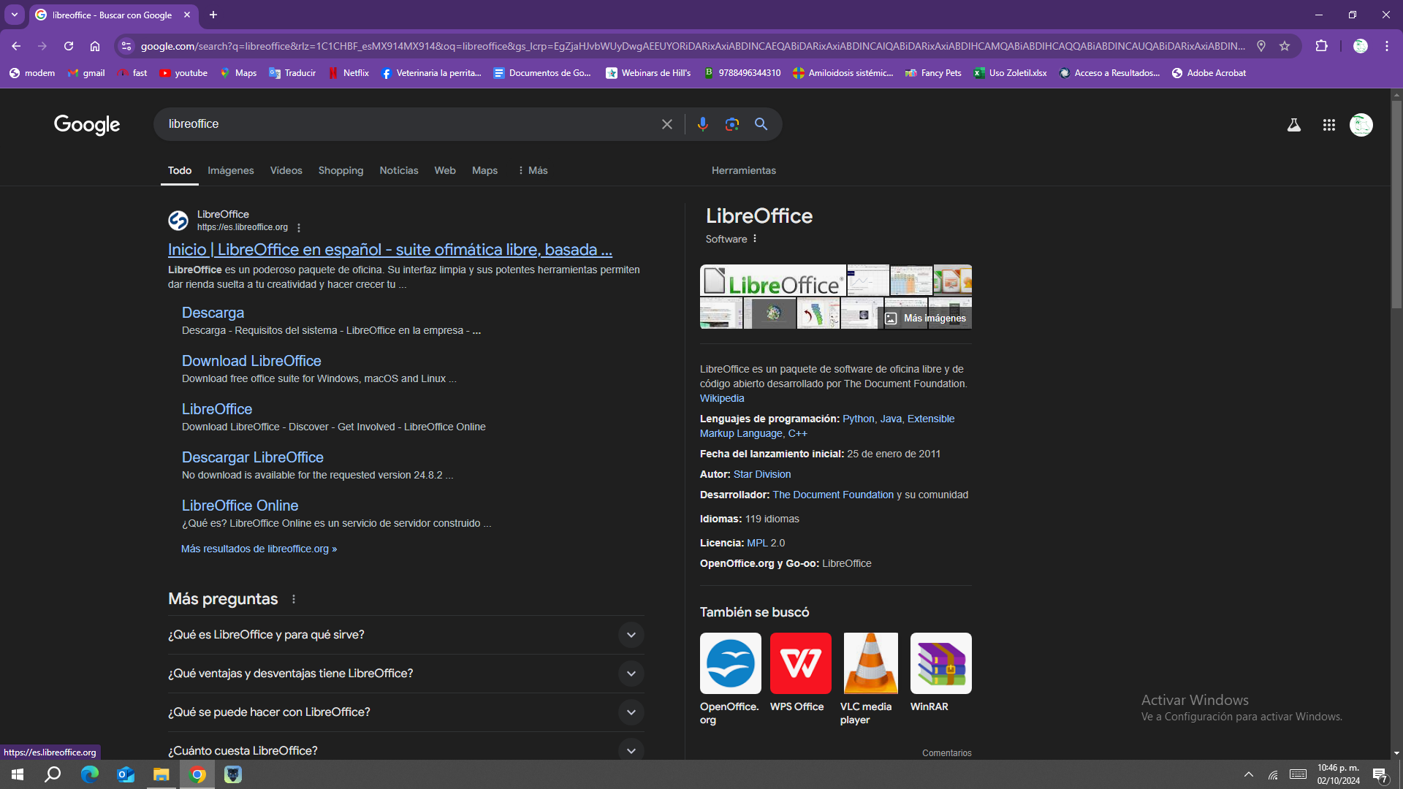
Task: Switch to Maps search tab
Action: click(484, 170)
